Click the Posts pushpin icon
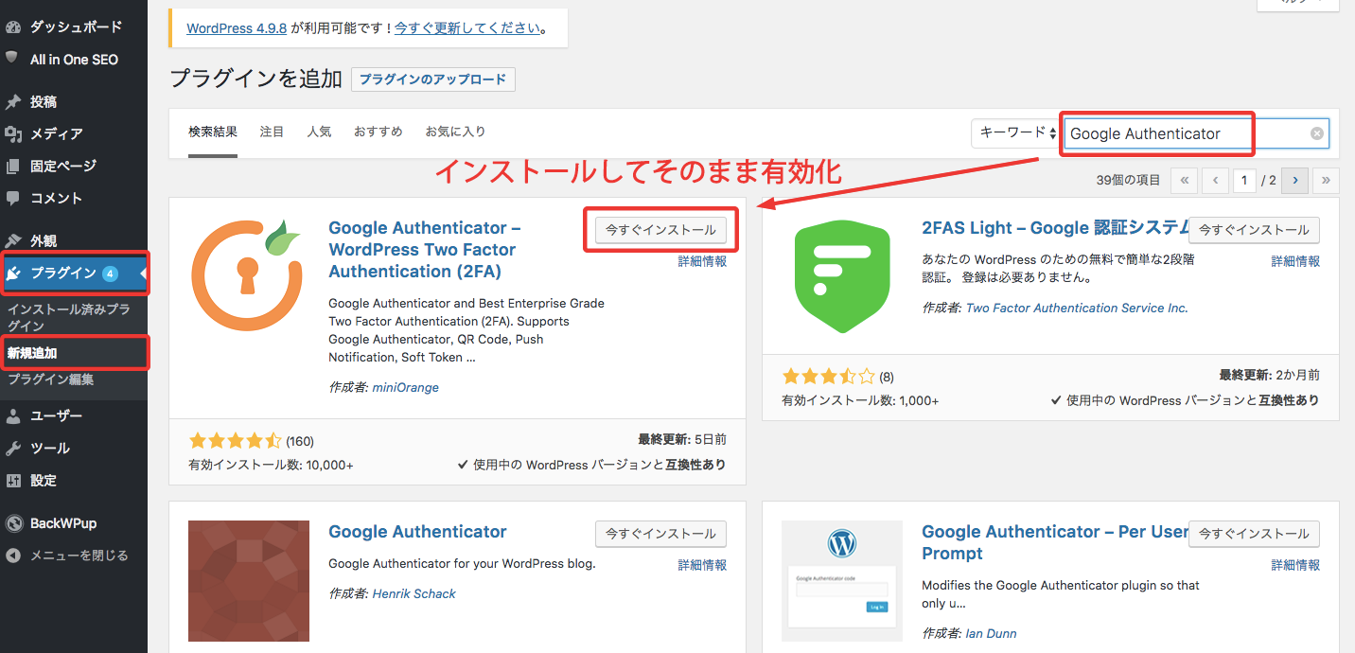The height and width of the screenshot is (653, 1355). click(12, 101)
